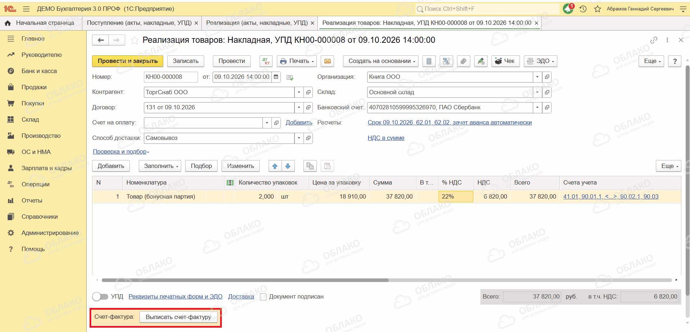
Task: Switch to Поступление (акты, накладные, УПД) tab
Action: point(139,23)
